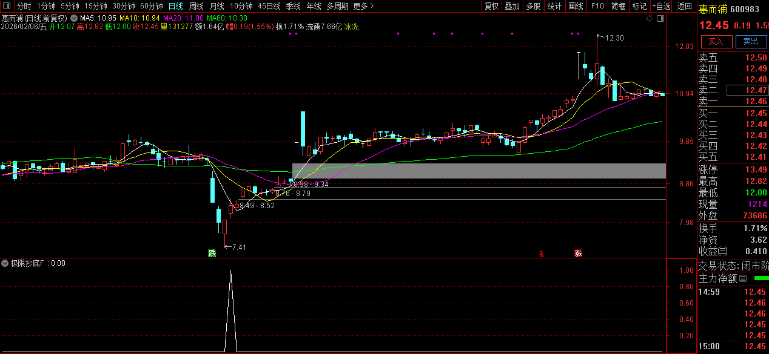Click the 涨停 limit-up price 13.49
This screenshot has height=354, width=769.
click(756, 169)
